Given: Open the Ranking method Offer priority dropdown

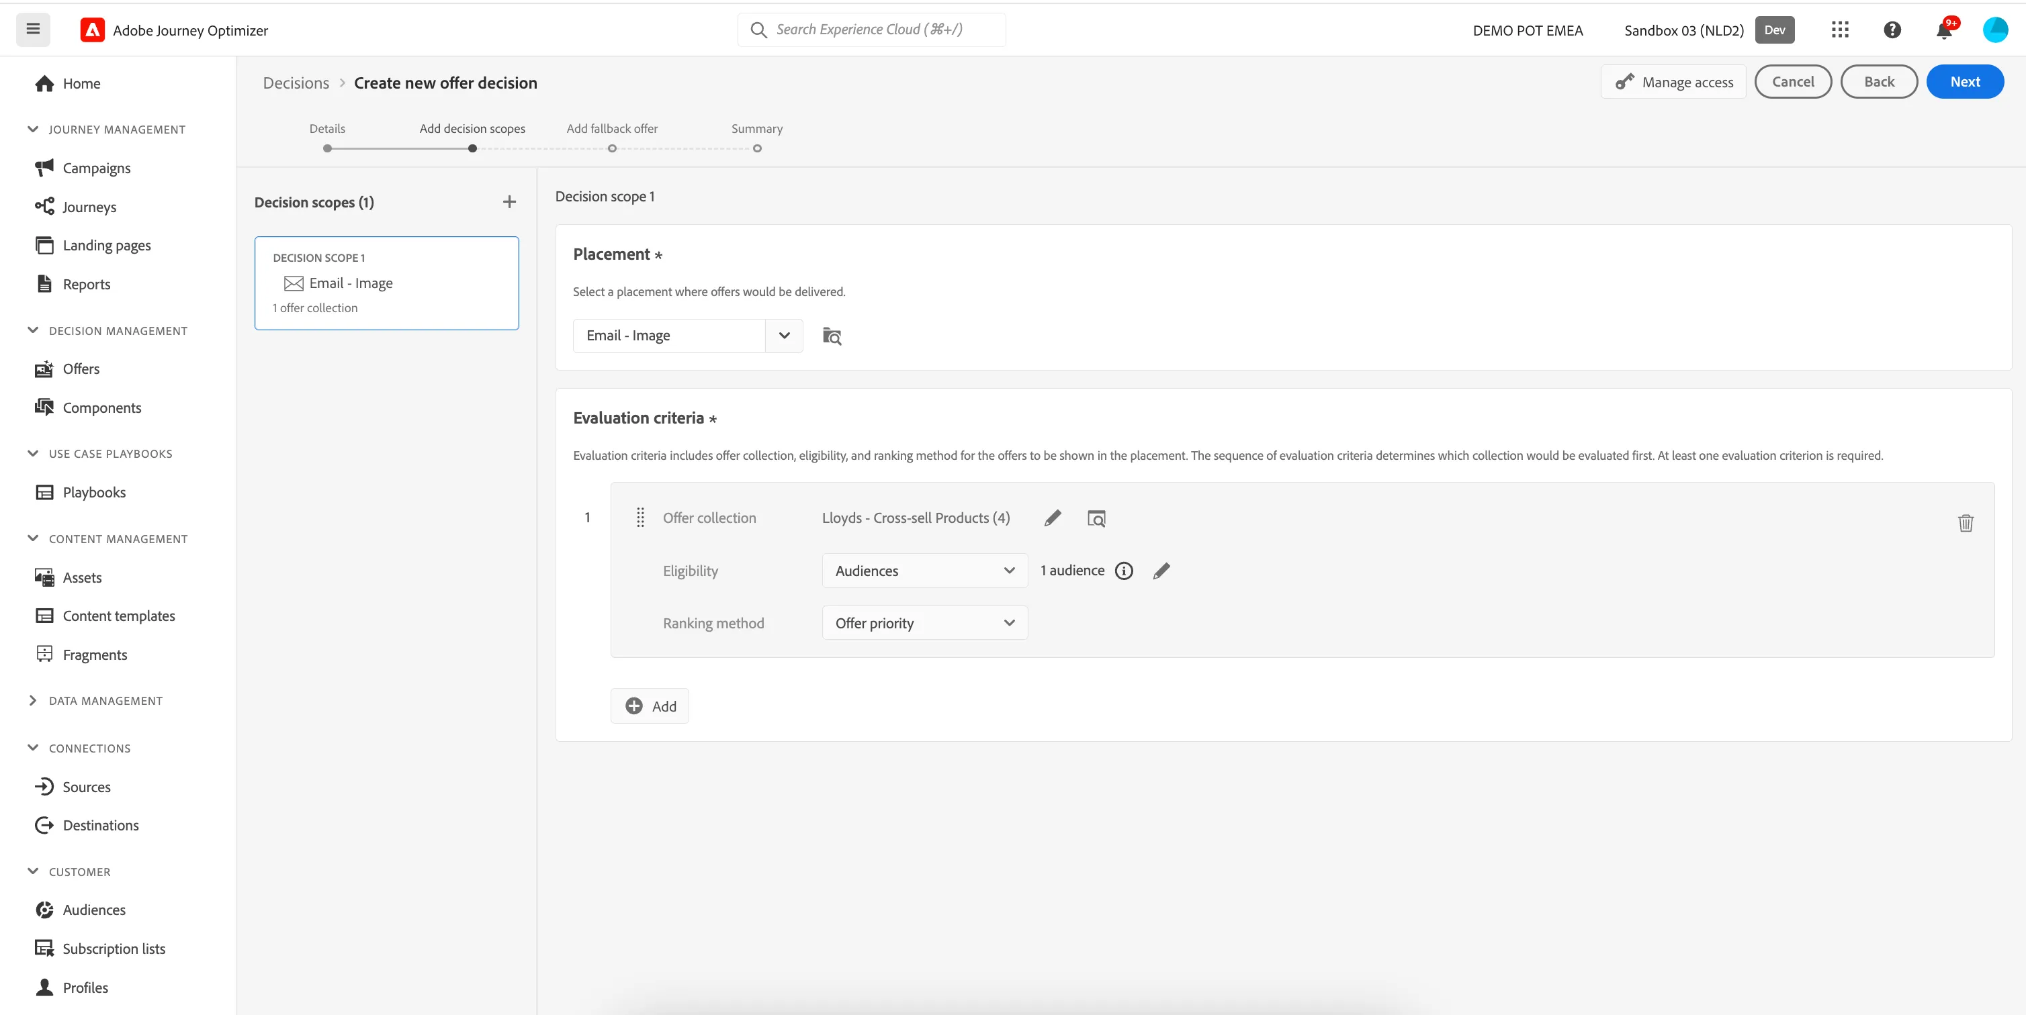Looking at the screenshot, I should click(924, 624).
